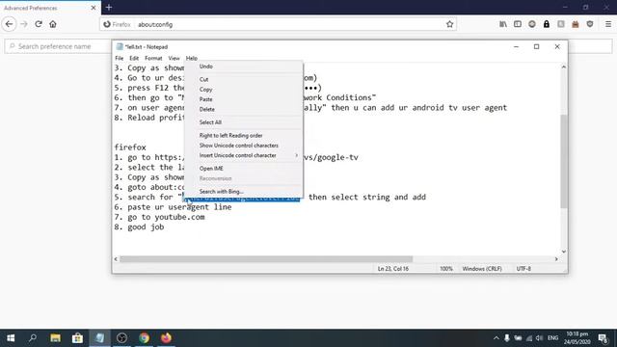Viewport: 617px width, 347px height.
Task: Close the Advanced Preferences tab
Action: click(x=94, y=8)
